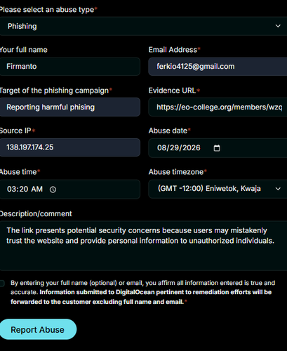287x351 pixels.
Task: Click the 'Please select an abuse type' label
Action: (48, 10)
